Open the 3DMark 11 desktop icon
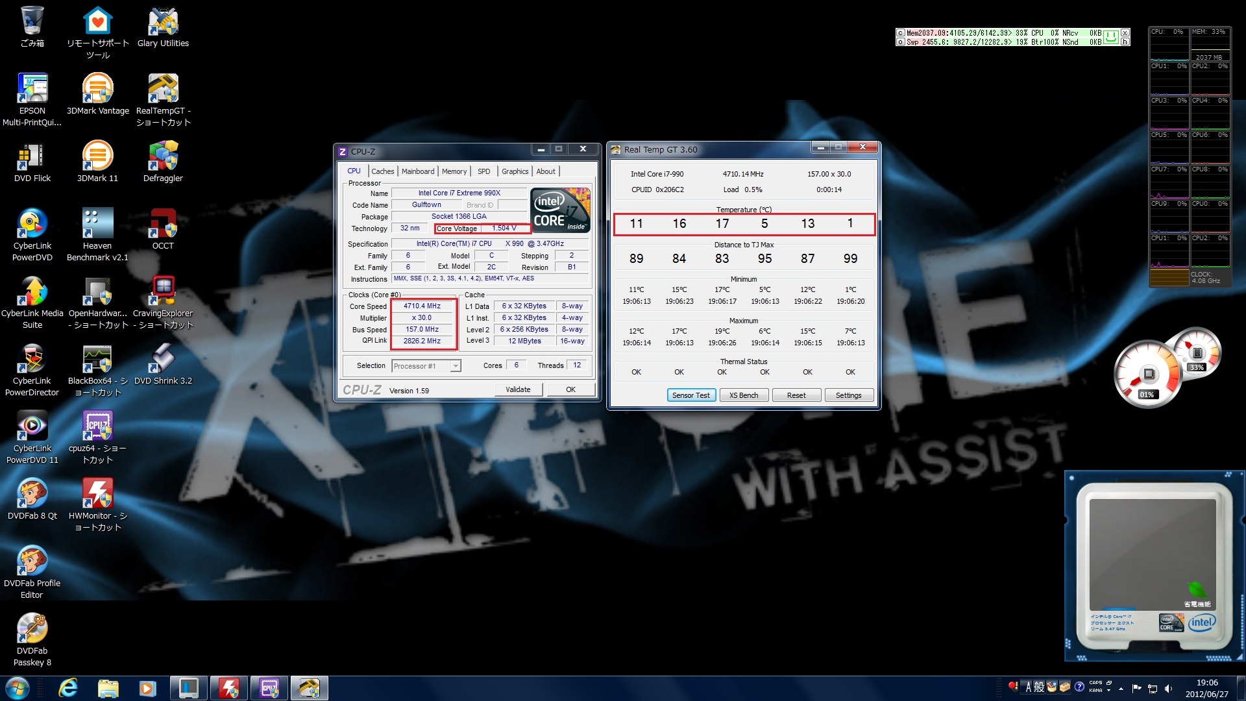This screenshot has width=1246, height=701. pyautogui.click(x=97, y=156)
